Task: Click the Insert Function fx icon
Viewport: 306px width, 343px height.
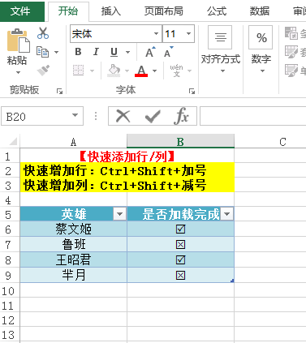Action: coord(181,116)
